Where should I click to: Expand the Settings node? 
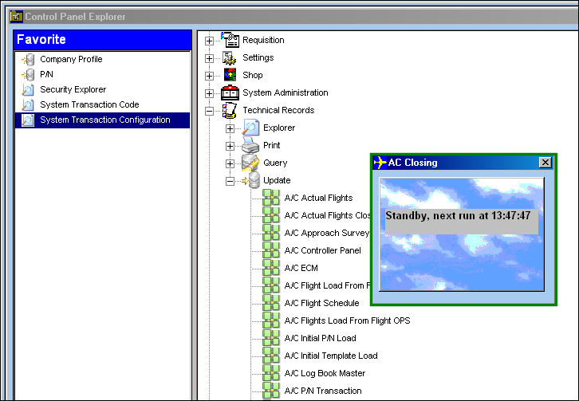tap(210, 58)
